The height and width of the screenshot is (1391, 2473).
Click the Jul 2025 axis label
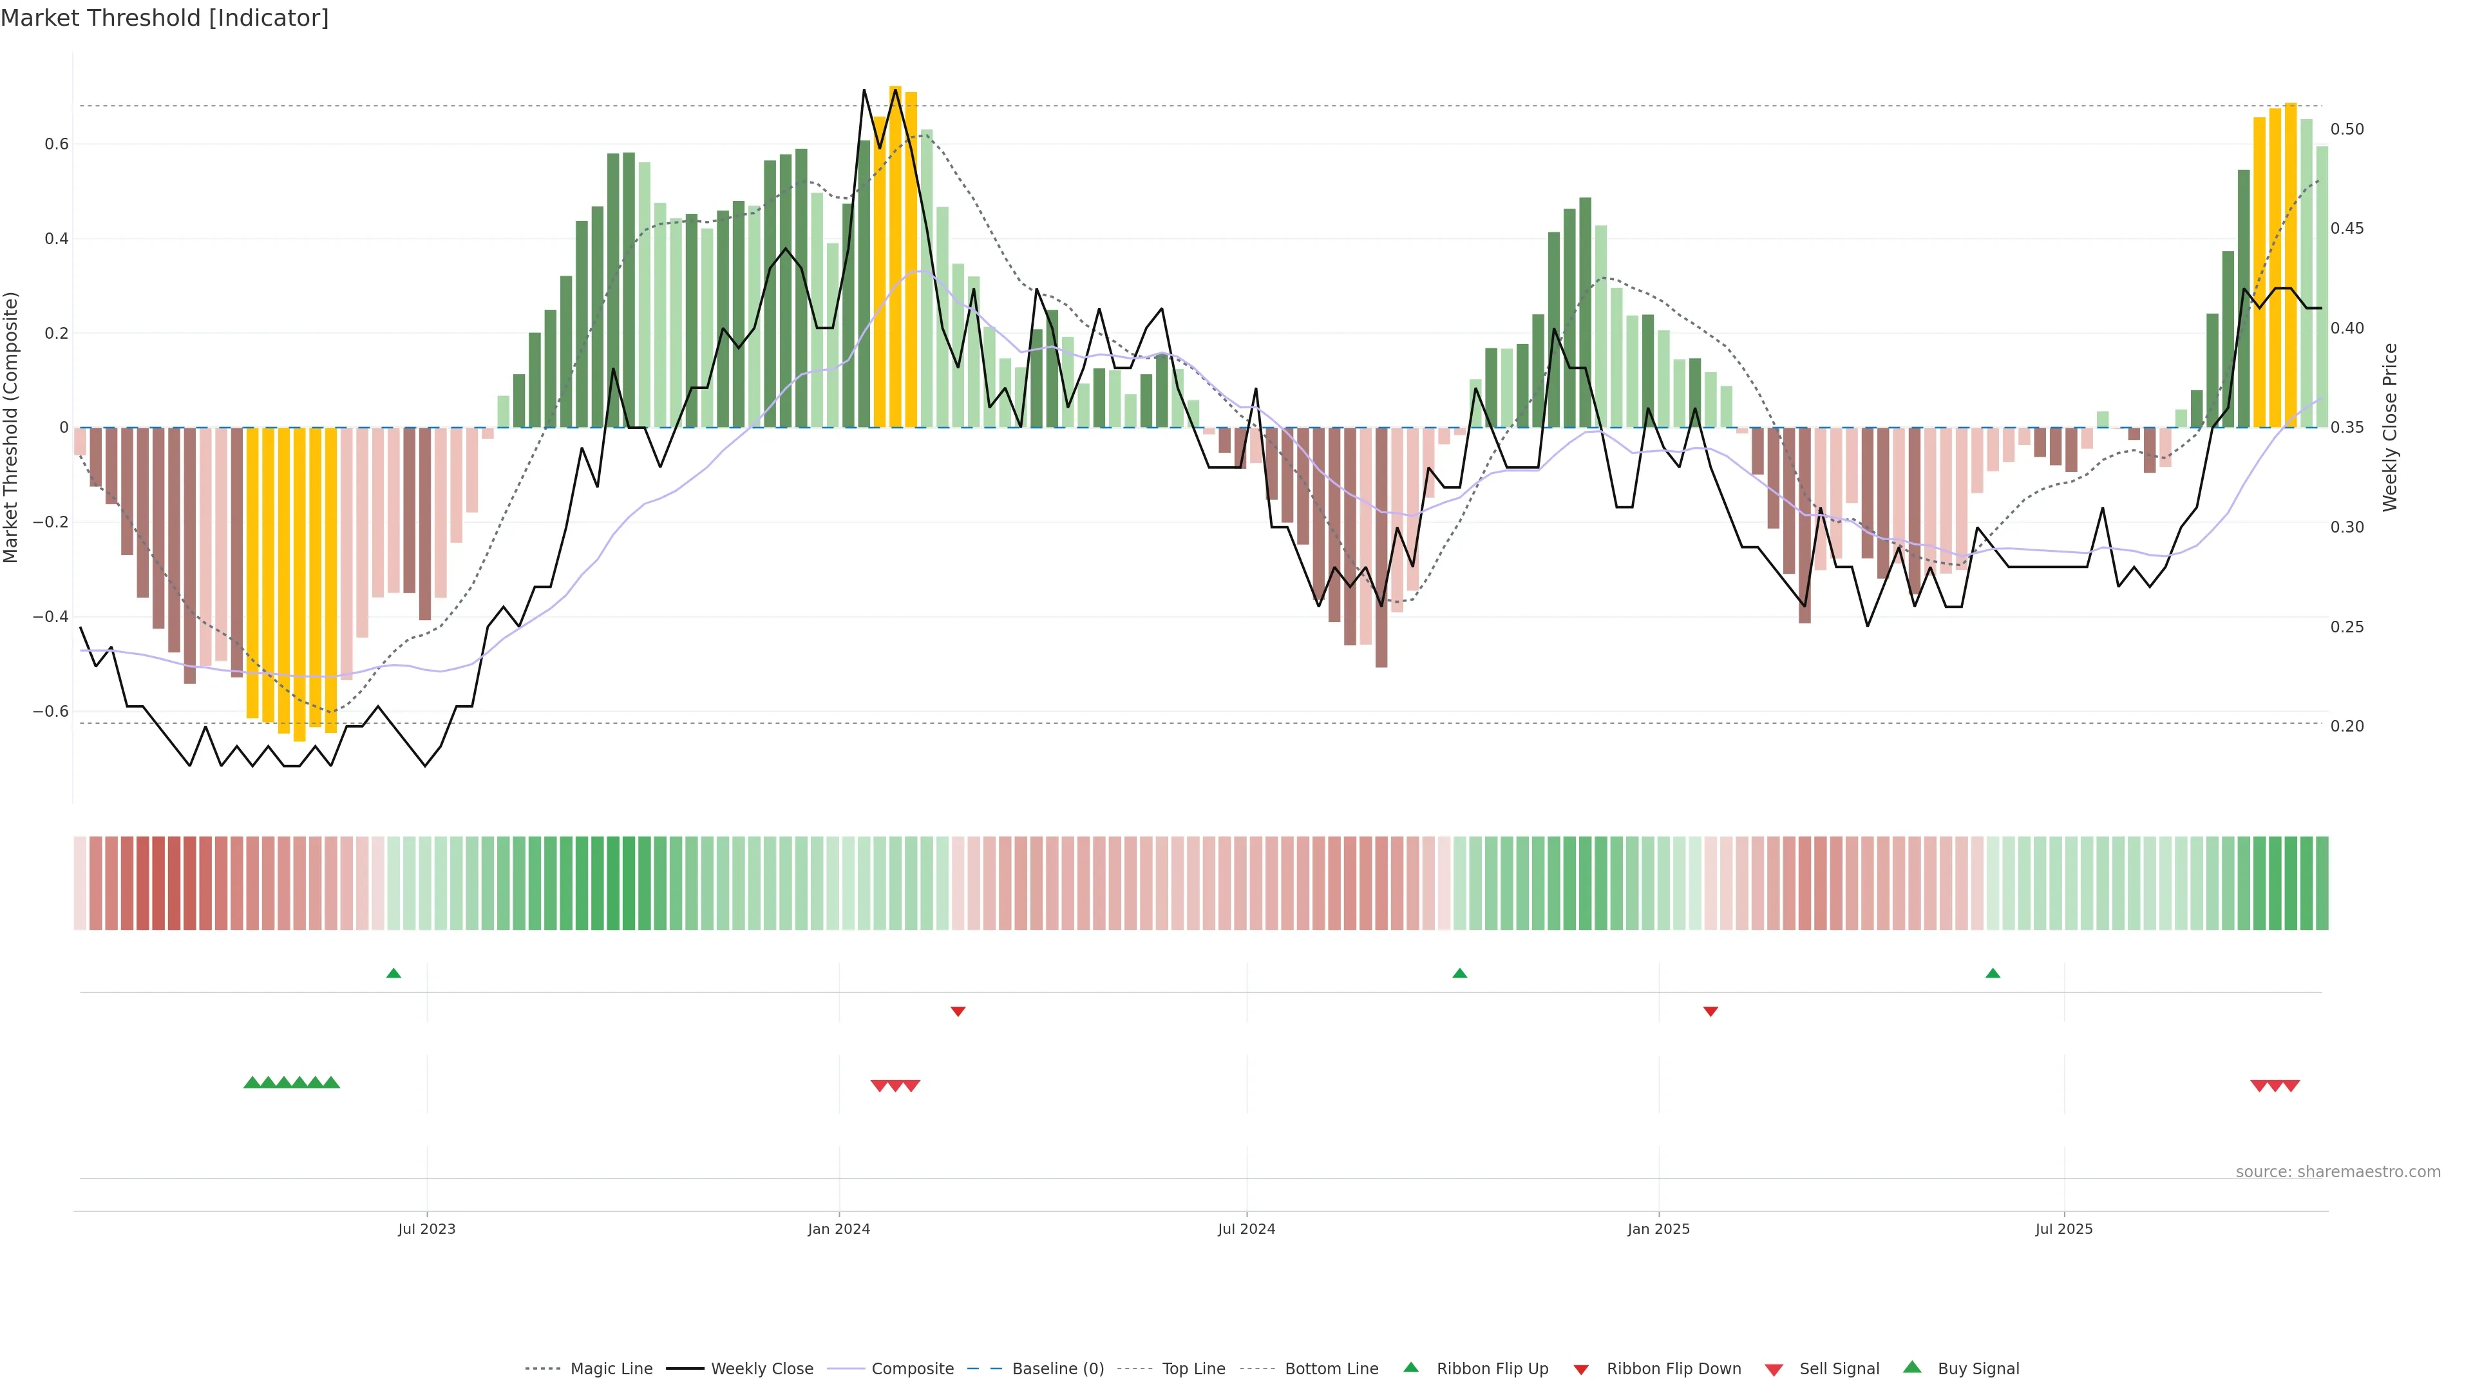click(x=2063, y=1229)
